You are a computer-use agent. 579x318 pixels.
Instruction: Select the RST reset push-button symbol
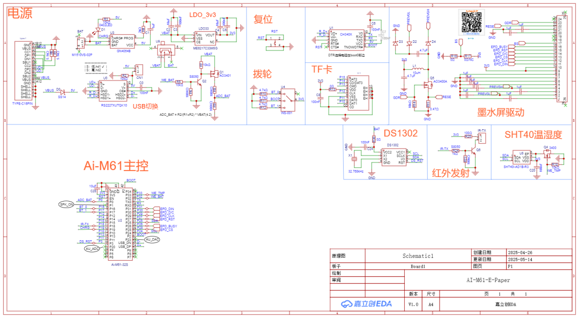click(274, 42)
